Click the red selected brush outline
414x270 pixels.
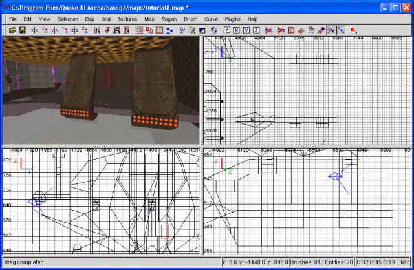(165, 232)
